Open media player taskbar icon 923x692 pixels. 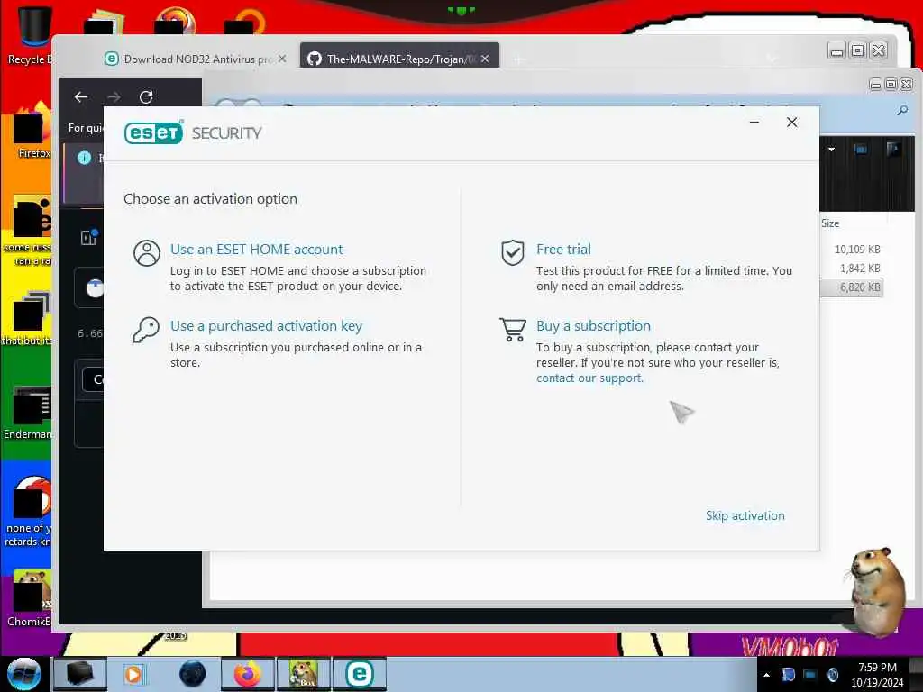coord(133,674)
